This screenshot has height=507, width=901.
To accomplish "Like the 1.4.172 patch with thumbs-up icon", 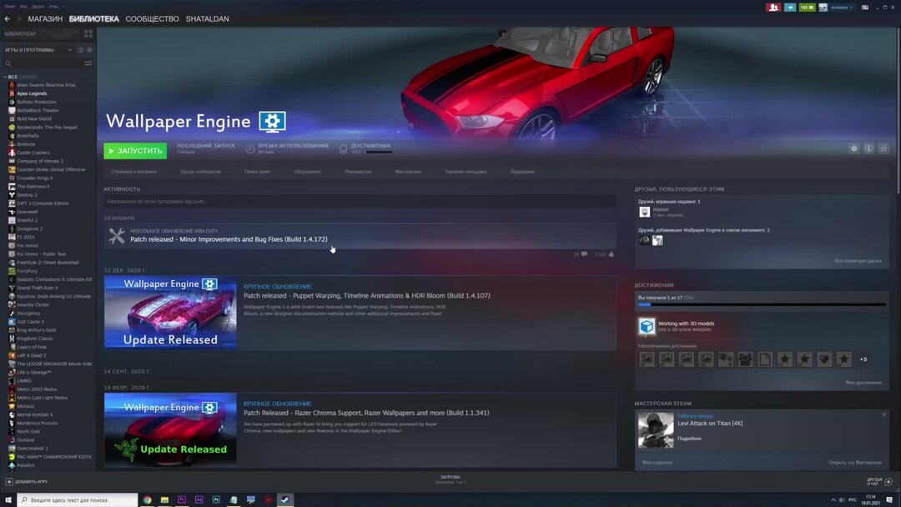I will pyautogui.click(x=612, y=254).
